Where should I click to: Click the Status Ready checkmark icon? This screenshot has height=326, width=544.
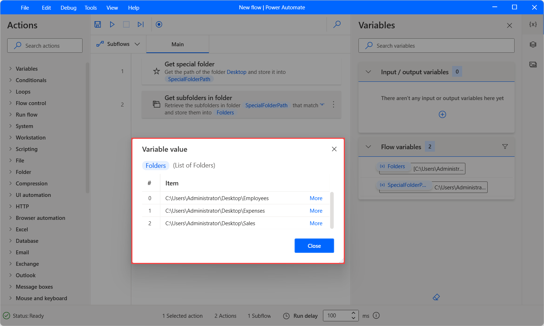pos(6,316)
